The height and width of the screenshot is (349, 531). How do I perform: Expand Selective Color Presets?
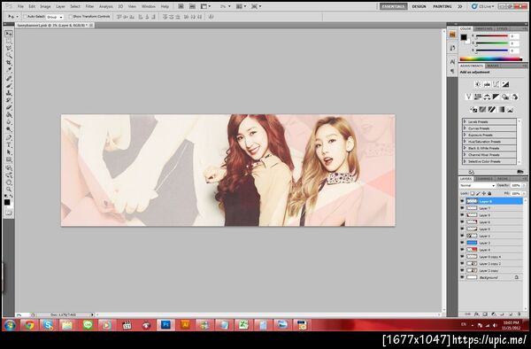[465, 161]
